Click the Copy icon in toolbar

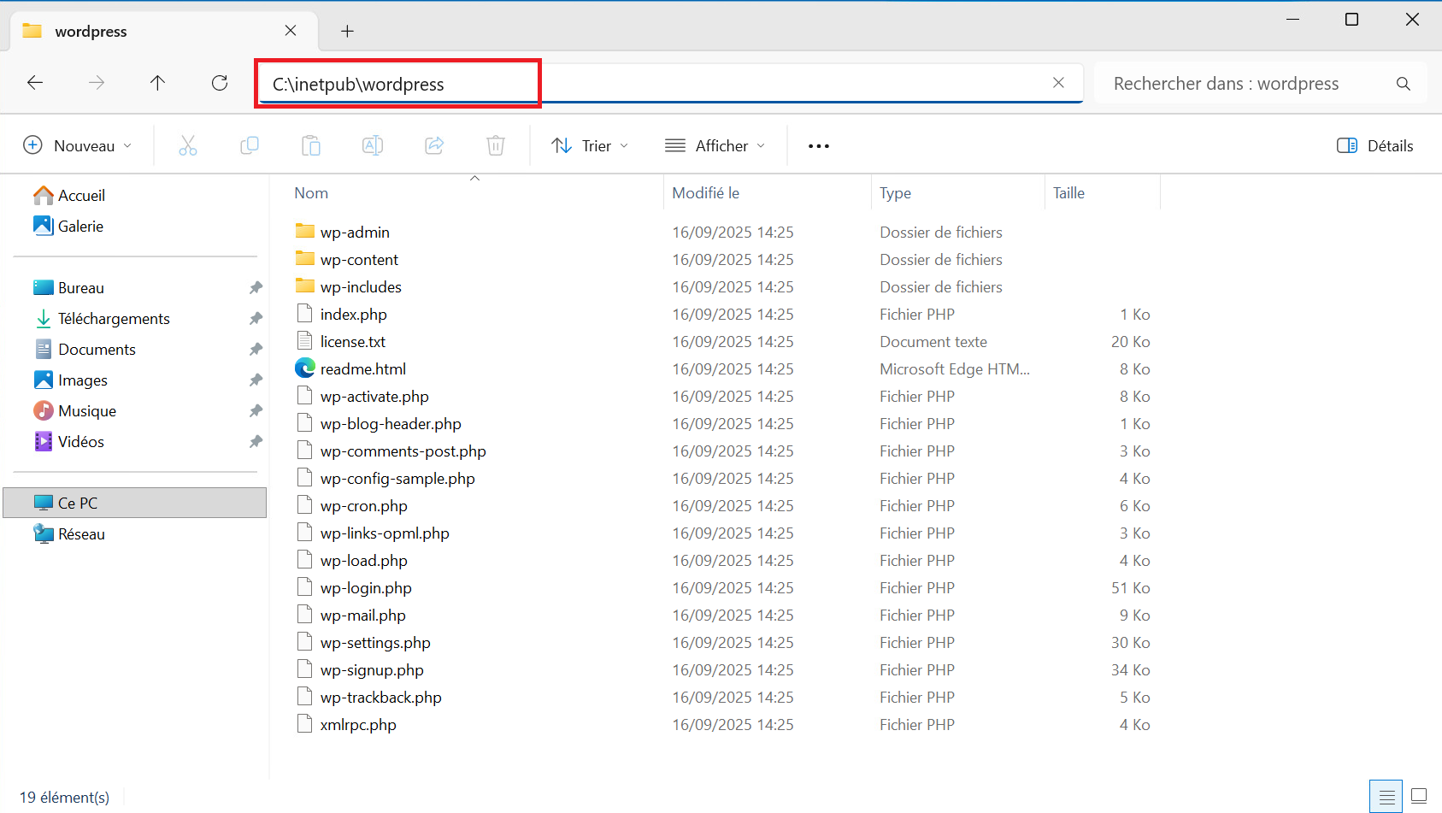click(x=250, y=145)
